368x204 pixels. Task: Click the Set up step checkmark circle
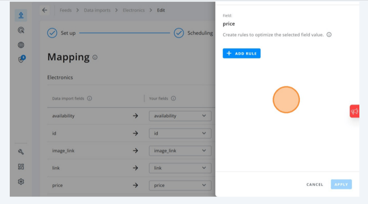(x=52, y=33)
